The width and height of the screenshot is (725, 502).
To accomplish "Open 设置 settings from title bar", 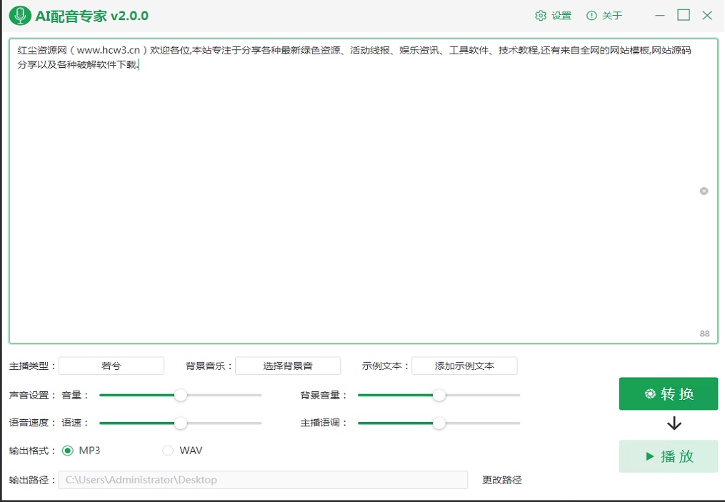I will [x=554, y=16].
